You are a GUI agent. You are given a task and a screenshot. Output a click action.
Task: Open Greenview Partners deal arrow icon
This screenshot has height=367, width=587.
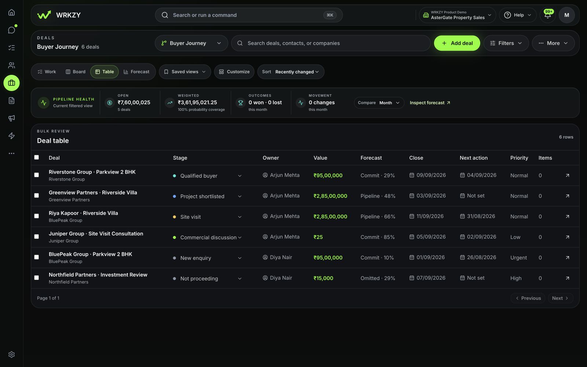pos(567,196)
